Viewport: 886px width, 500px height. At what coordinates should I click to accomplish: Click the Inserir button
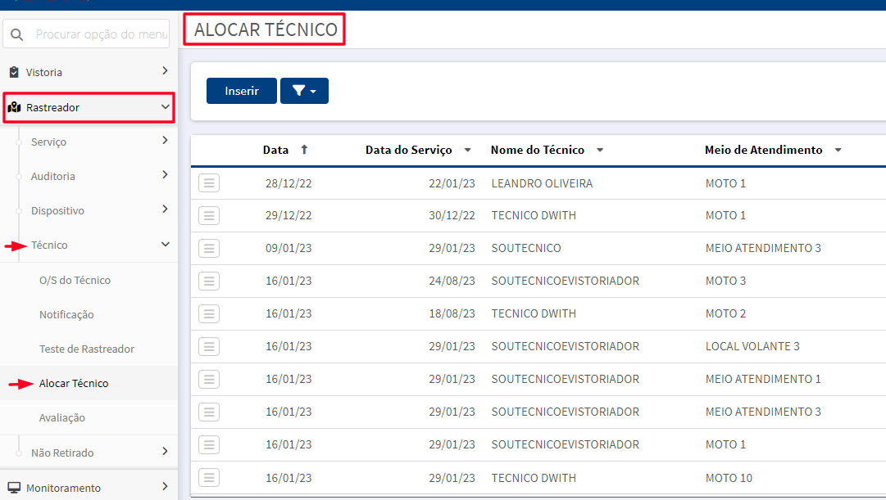click(242, 91)
